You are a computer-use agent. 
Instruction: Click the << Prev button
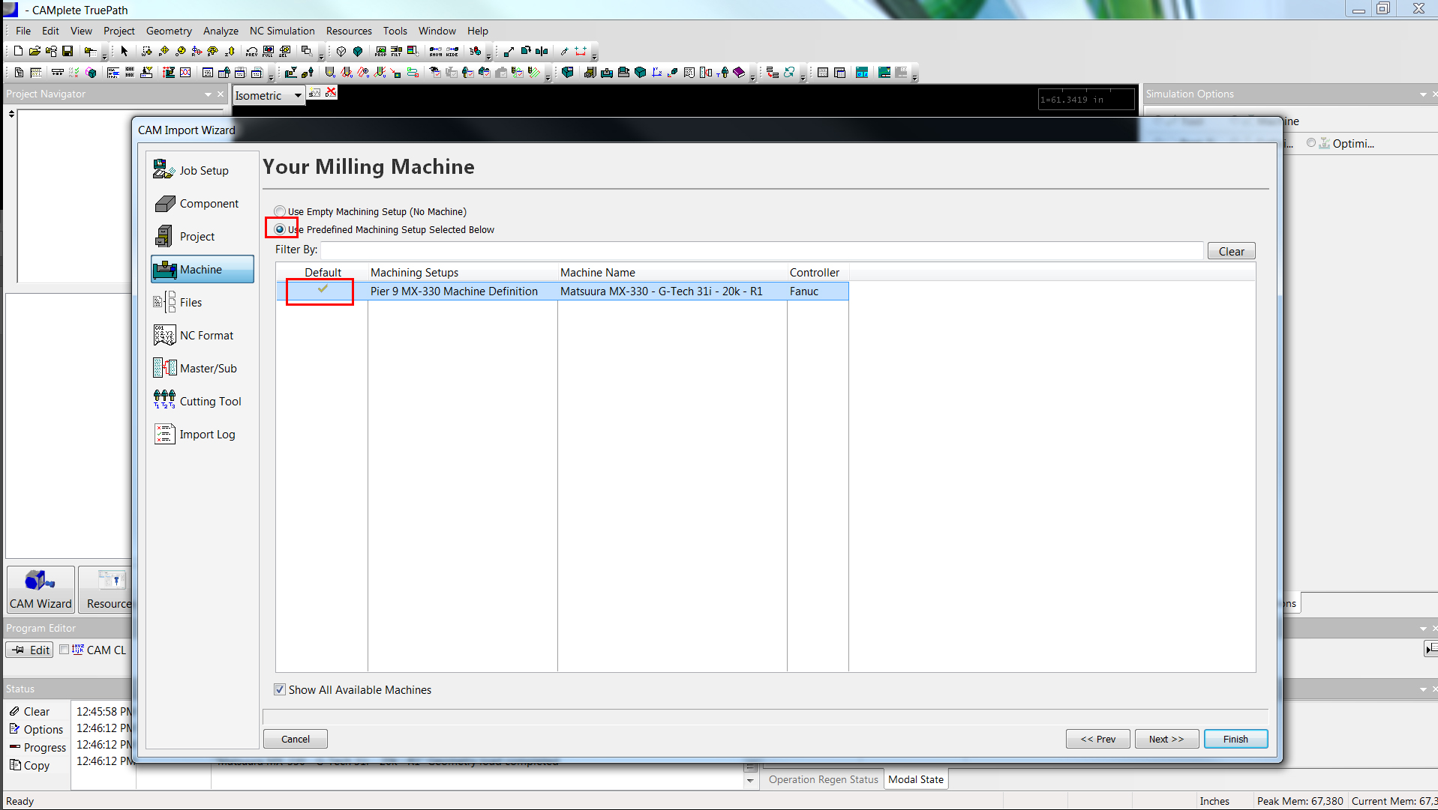(1097, 739)
